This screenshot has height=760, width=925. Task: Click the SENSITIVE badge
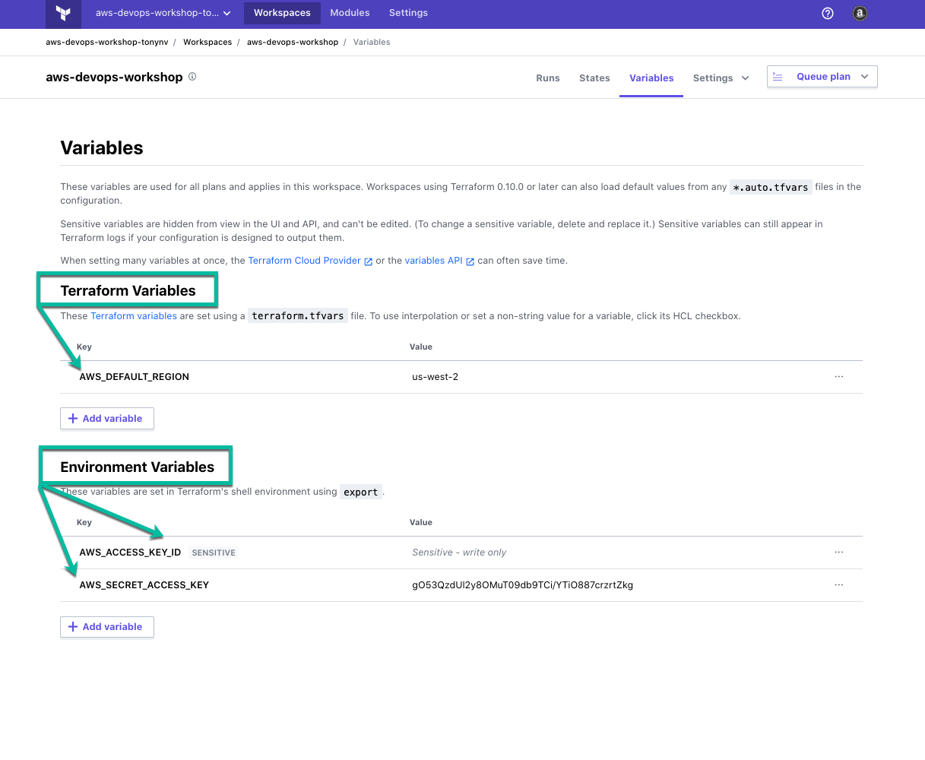pyautogui.click(x=214, y=553)
